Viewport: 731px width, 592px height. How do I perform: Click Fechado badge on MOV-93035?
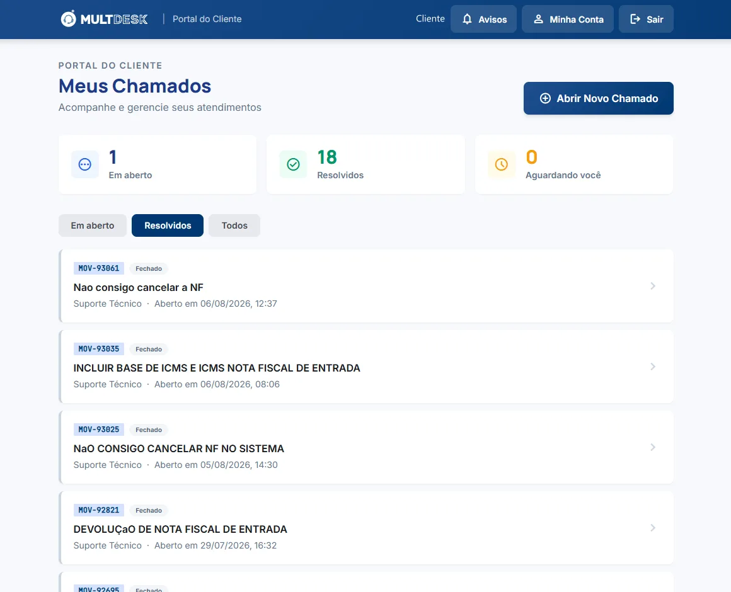(149, 350)
